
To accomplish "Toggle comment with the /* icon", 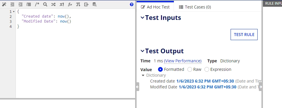I will coord(37,4).
